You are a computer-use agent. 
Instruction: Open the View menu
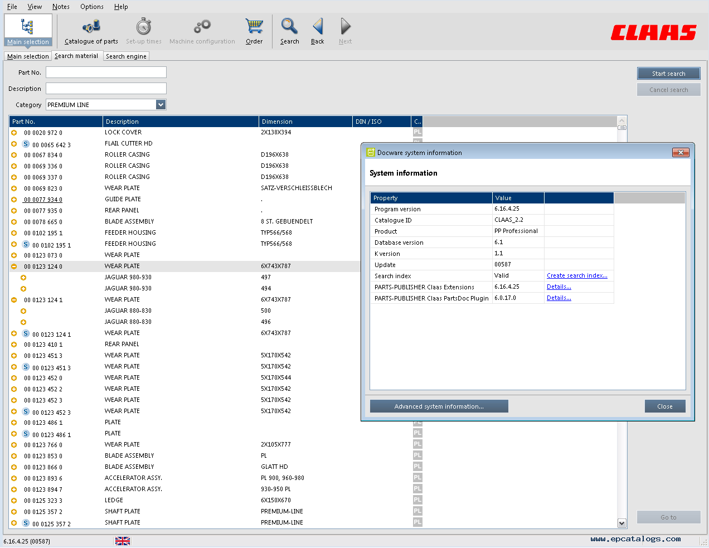pyautogui.click(x=35, y=7)
